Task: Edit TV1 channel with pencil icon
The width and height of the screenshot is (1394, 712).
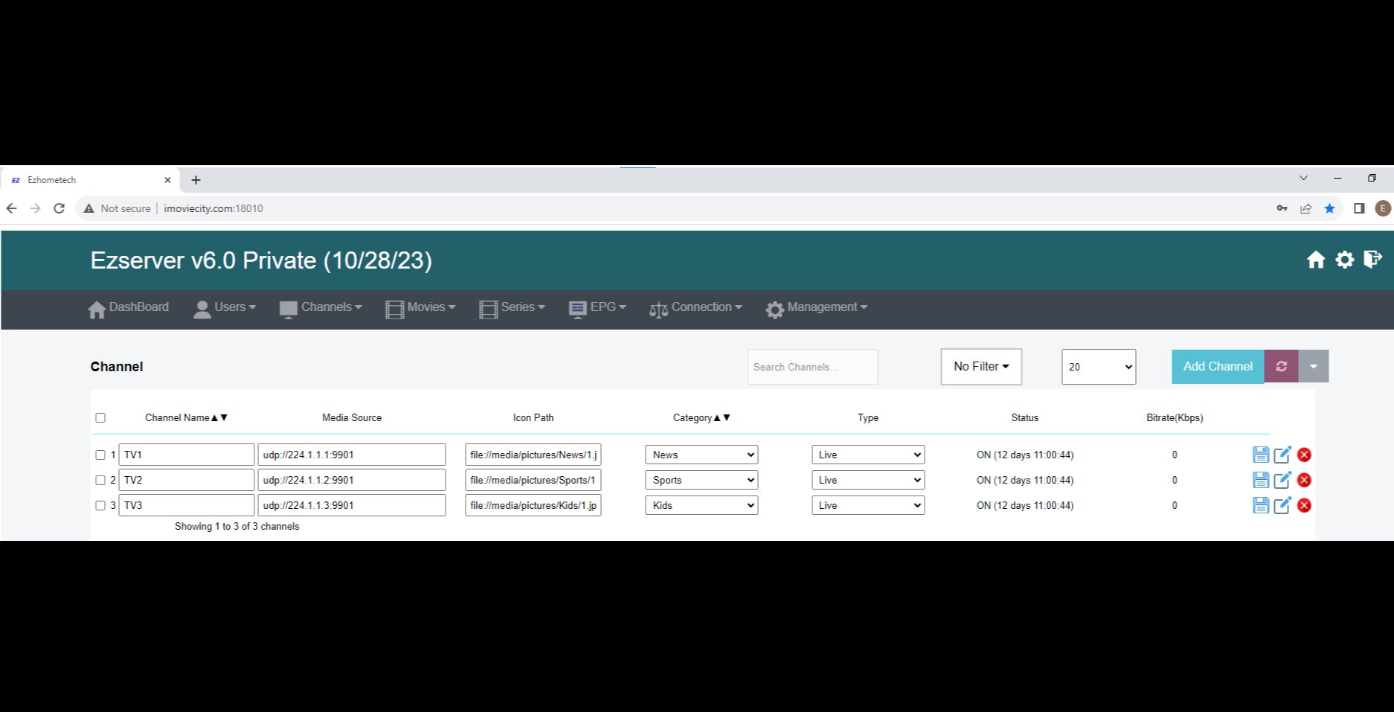Action: pos(1282,455)
